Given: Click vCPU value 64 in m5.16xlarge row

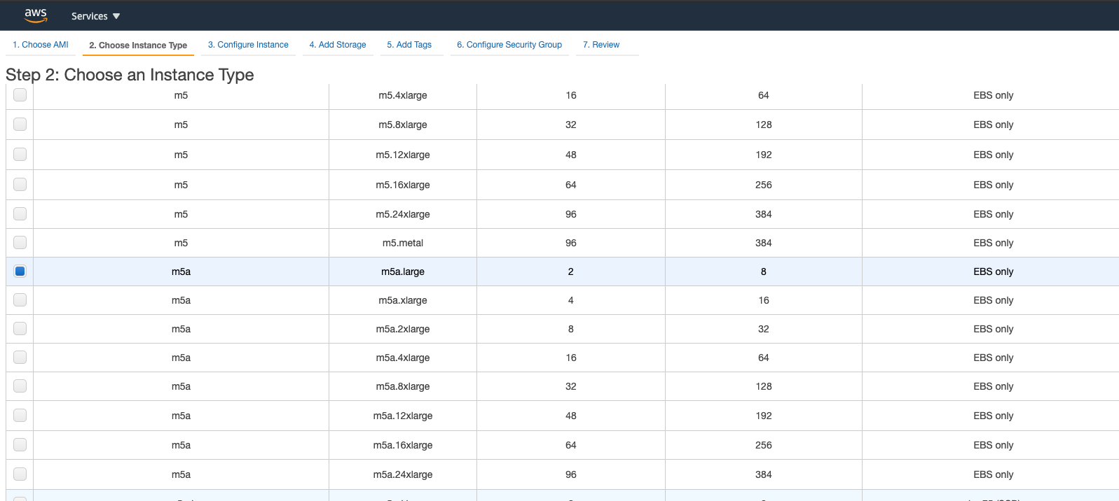Looking at the screenshot, I should (571, 185).
